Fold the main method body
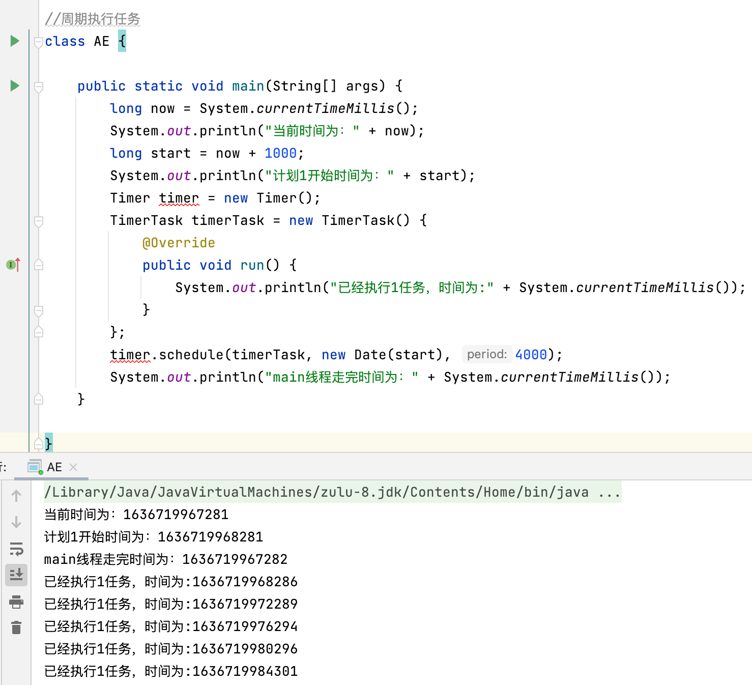 pyautogui.click(x=39, y=87)
